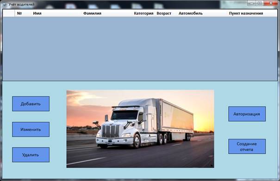
Task: Click the Имя column header
Action: (37, 13)
